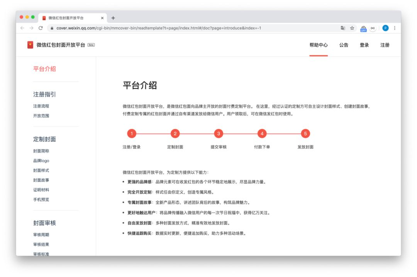Select the 定制封面 sidebar heading
This screenshot has width=417, height=277.
point(44,139)
